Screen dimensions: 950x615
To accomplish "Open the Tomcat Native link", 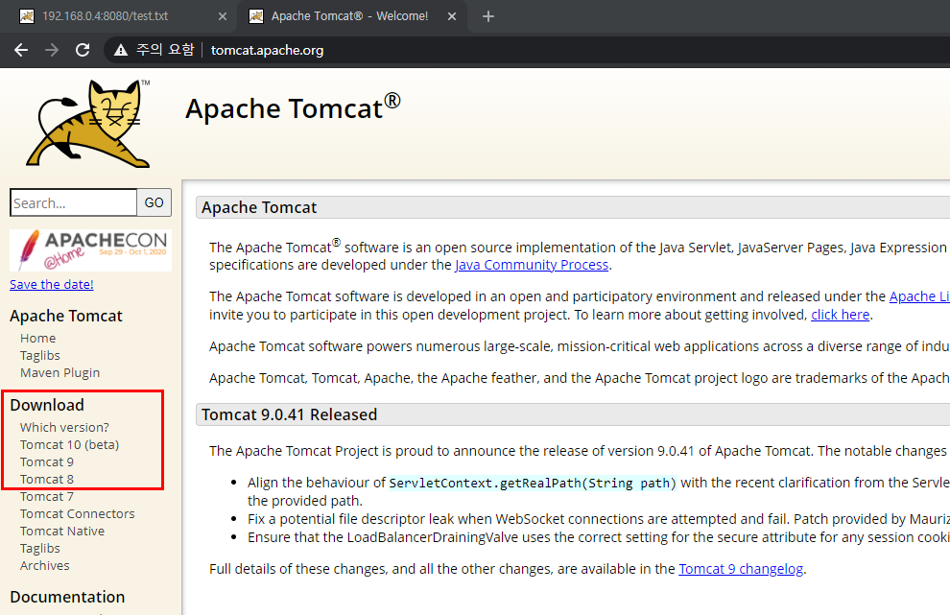I will (x=62, y=531).
